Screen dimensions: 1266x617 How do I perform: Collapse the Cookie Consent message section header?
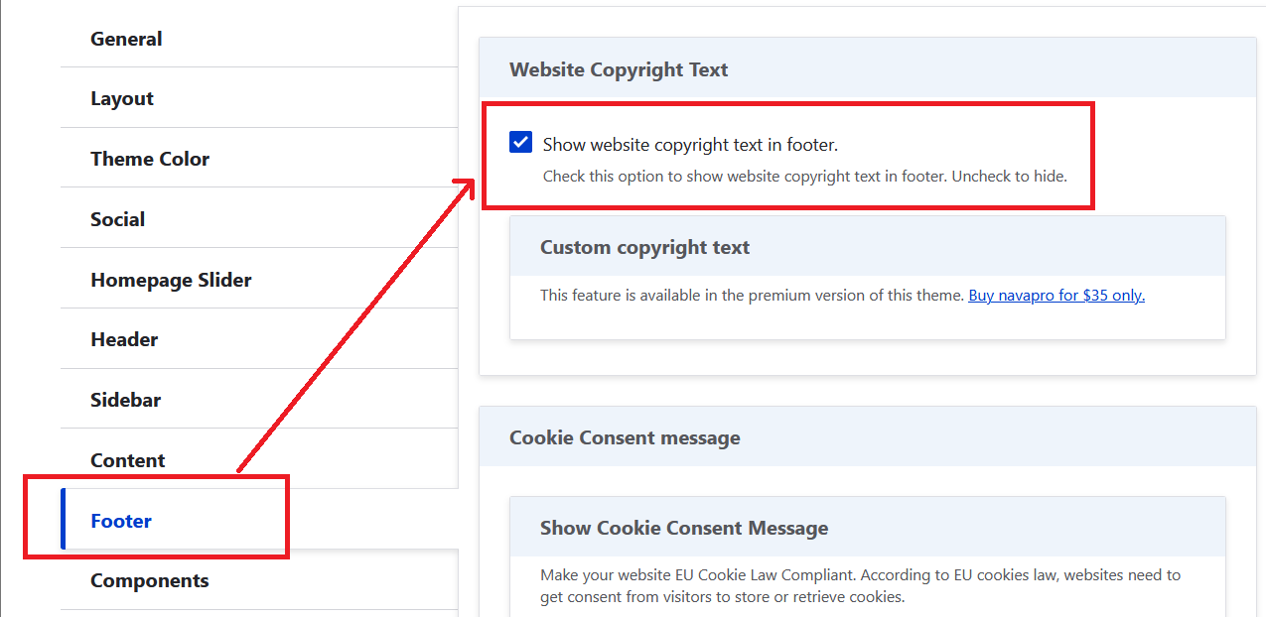(x=625, y=437)
